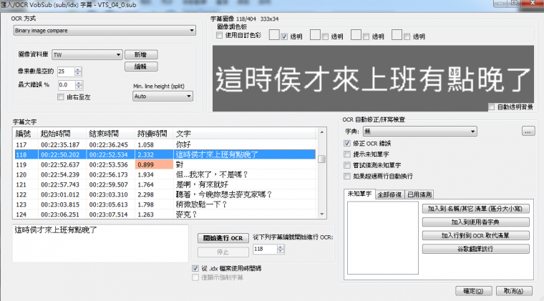Image resolution: width=544 pixels, height=301 pixels.
Task: Pick the fourth palette color swatch
Action: point(397,34)
